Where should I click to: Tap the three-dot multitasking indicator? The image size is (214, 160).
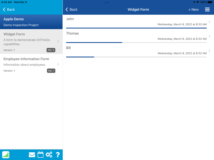(x=107, y=2)
